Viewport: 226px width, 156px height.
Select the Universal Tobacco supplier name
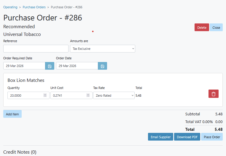click(x=22, y=34)
